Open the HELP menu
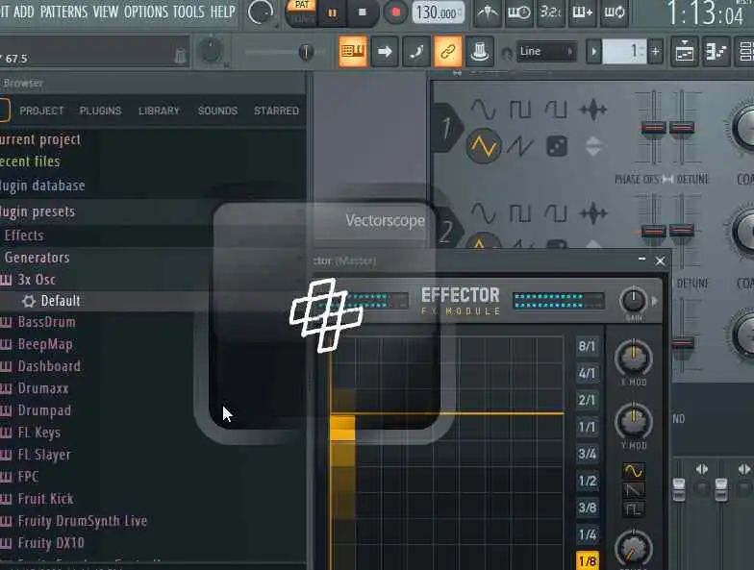 [x=223, y=12]
